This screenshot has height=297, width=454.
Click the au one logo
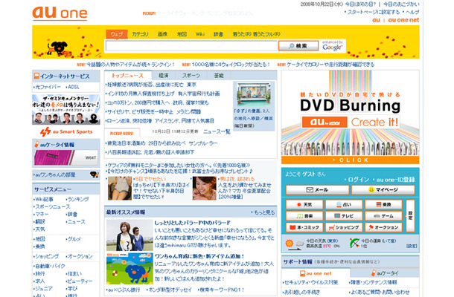click(60, 13)
